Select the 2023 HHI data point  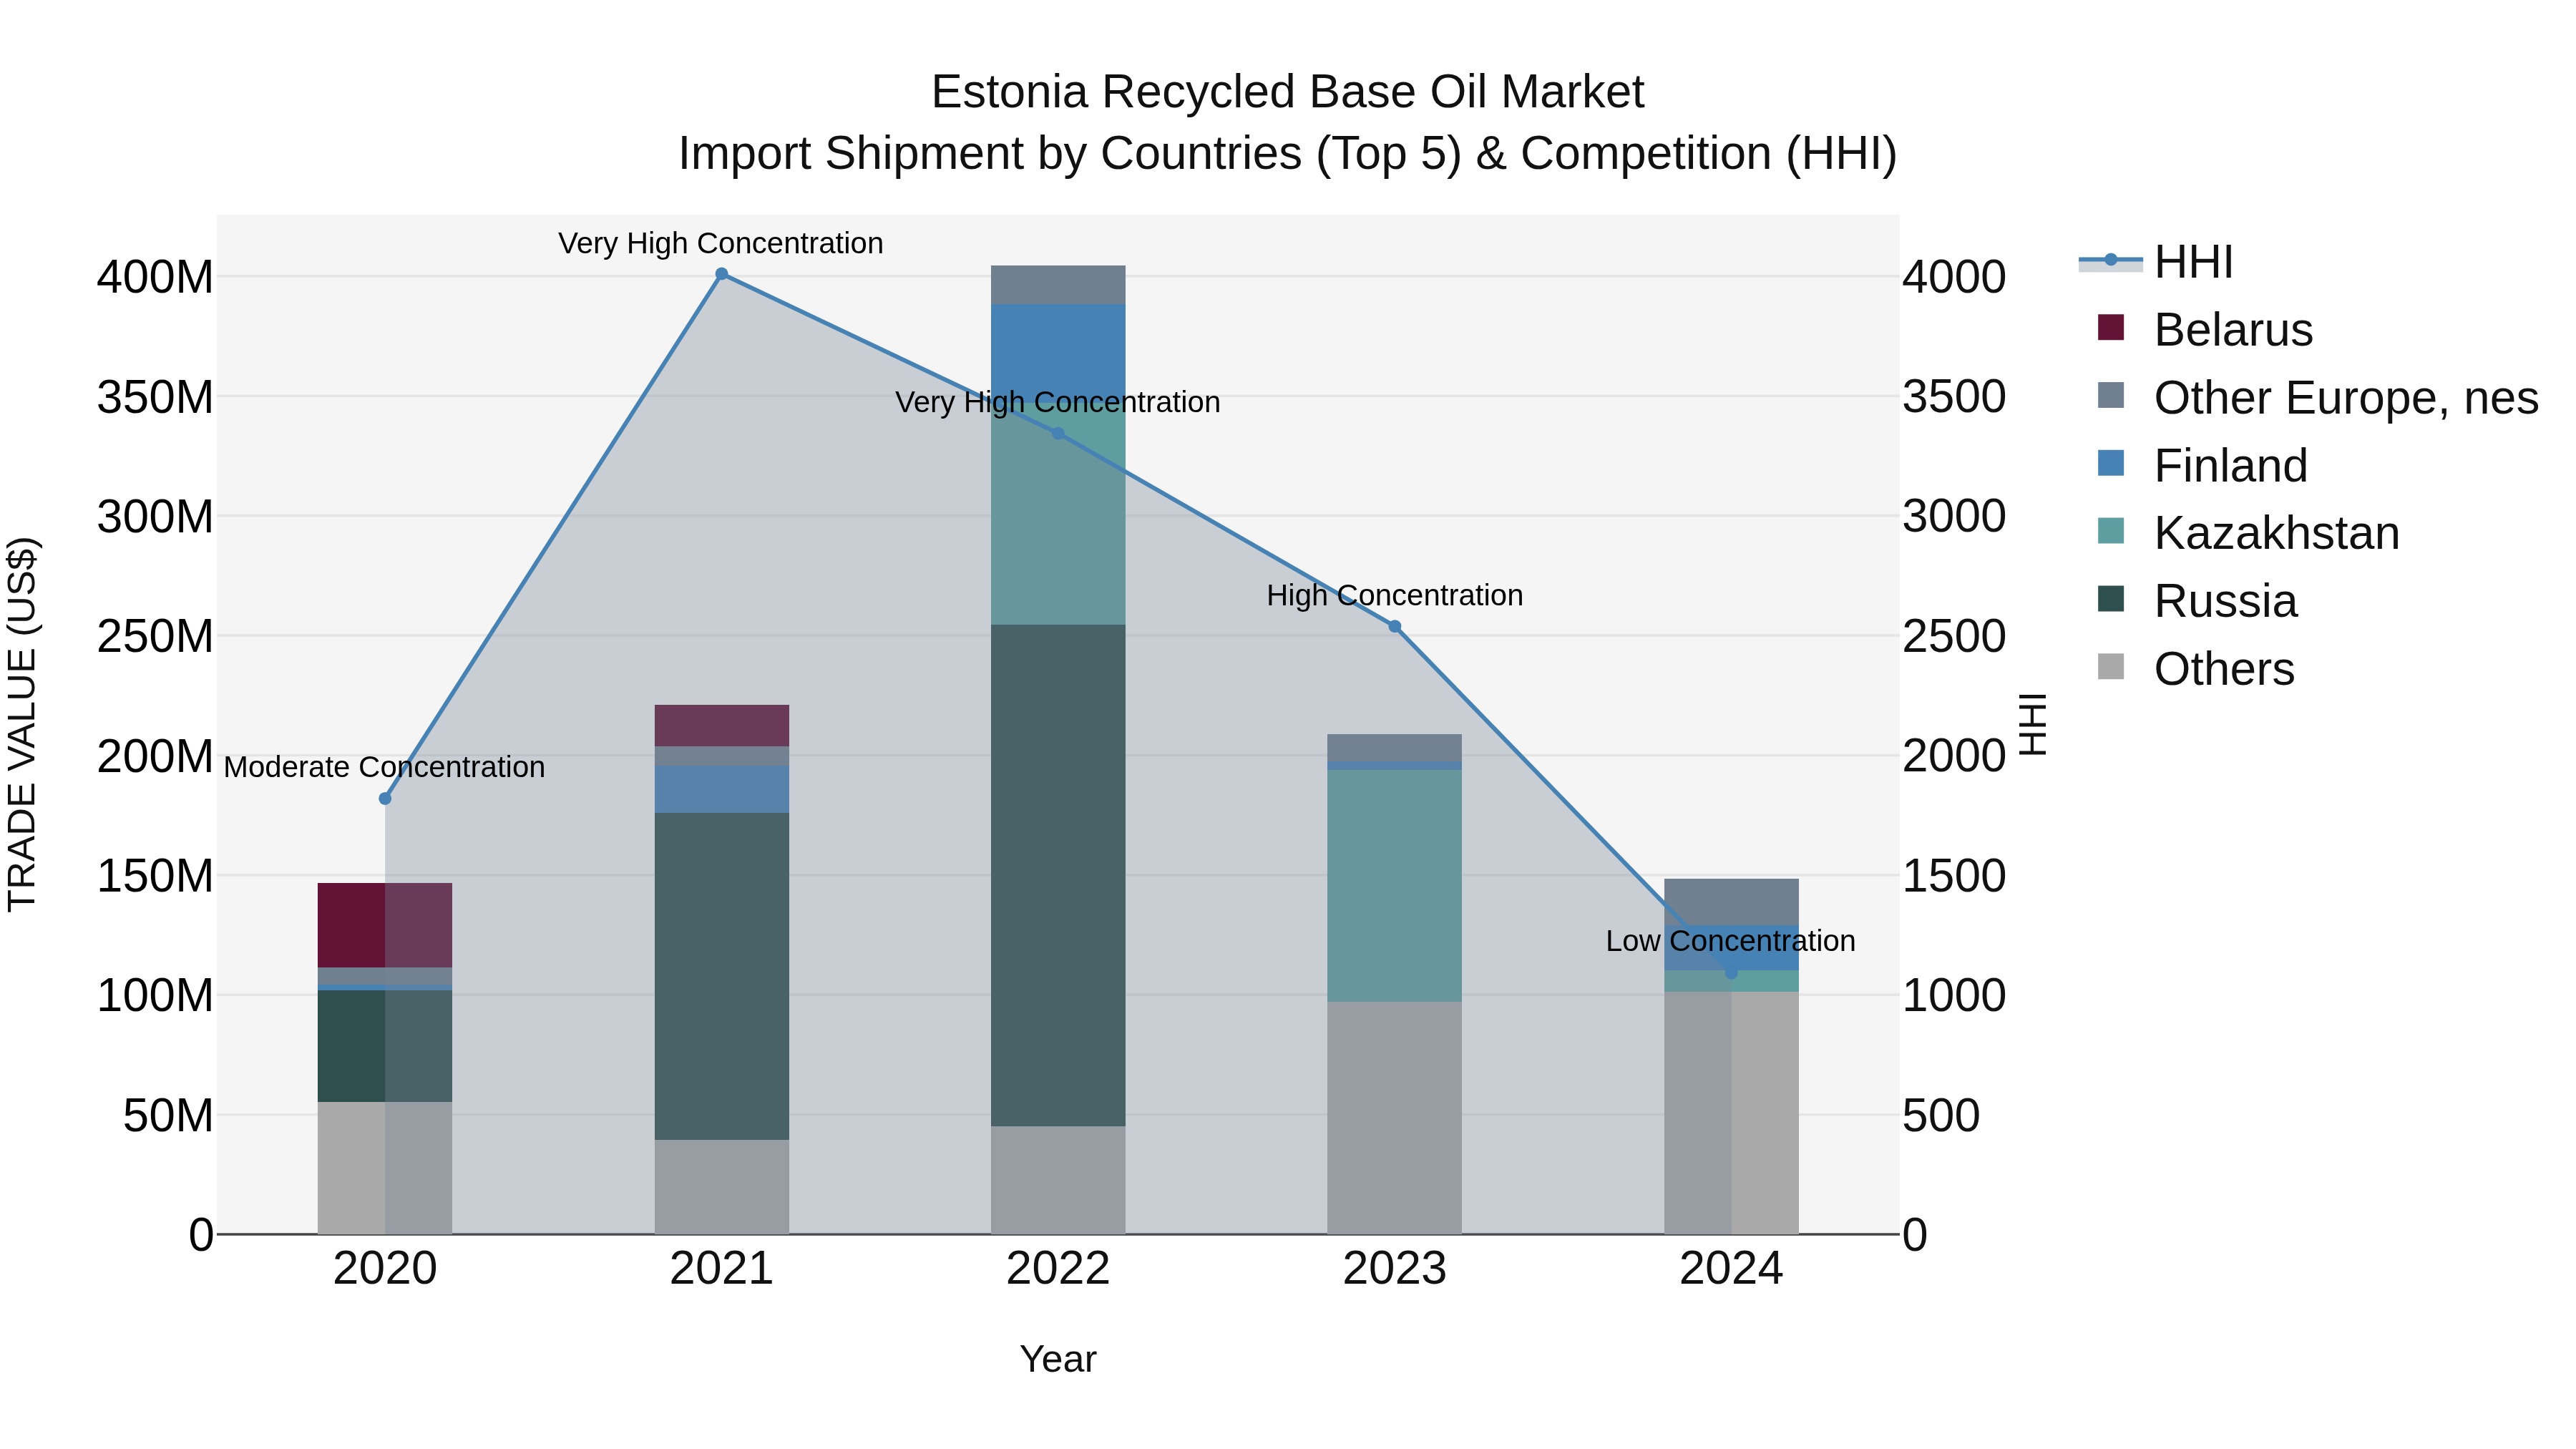(x=1395, y=626)
